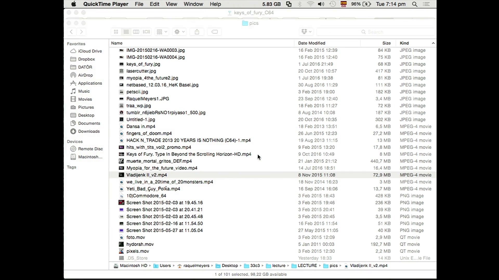Screen dimensions: 499x280
Task: Select Yeti_Bad_Guy_Polka.mp4 file
Action: pyautogui.click(x=153, y=189)
